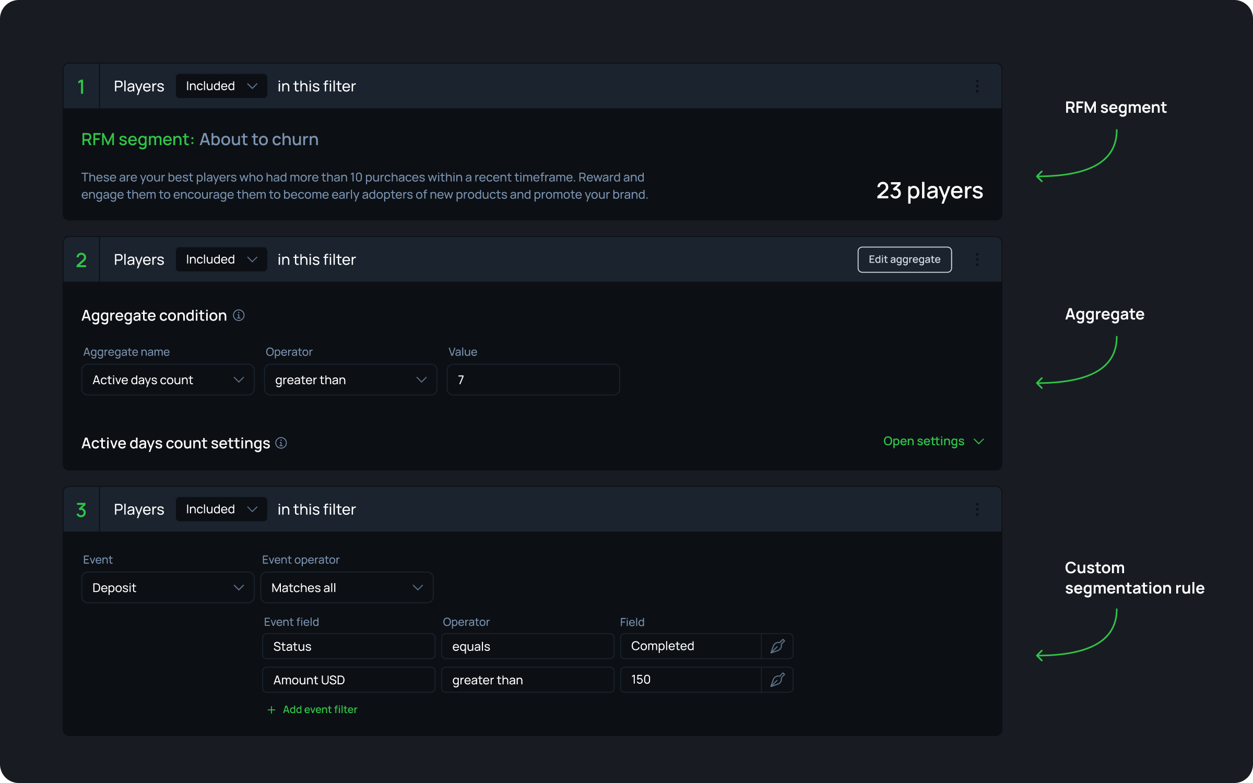Click the Edit aggregate button
This screenshot has height=783, width=1253.
click(x=904, y=259)
